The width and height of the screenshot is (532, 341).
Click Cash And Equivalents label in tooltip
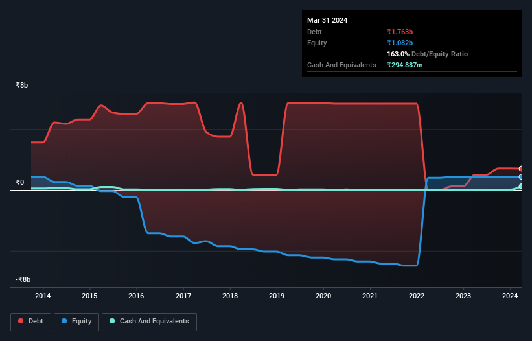click(341, 65)
